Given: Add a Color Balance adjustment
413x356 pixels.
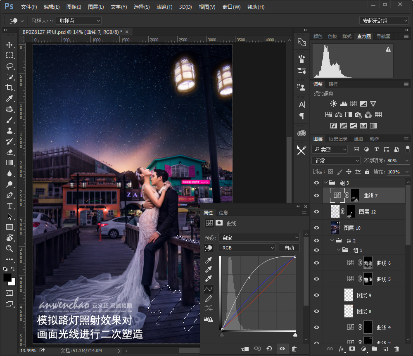Looking at the screenshot, I should (339, 115).
